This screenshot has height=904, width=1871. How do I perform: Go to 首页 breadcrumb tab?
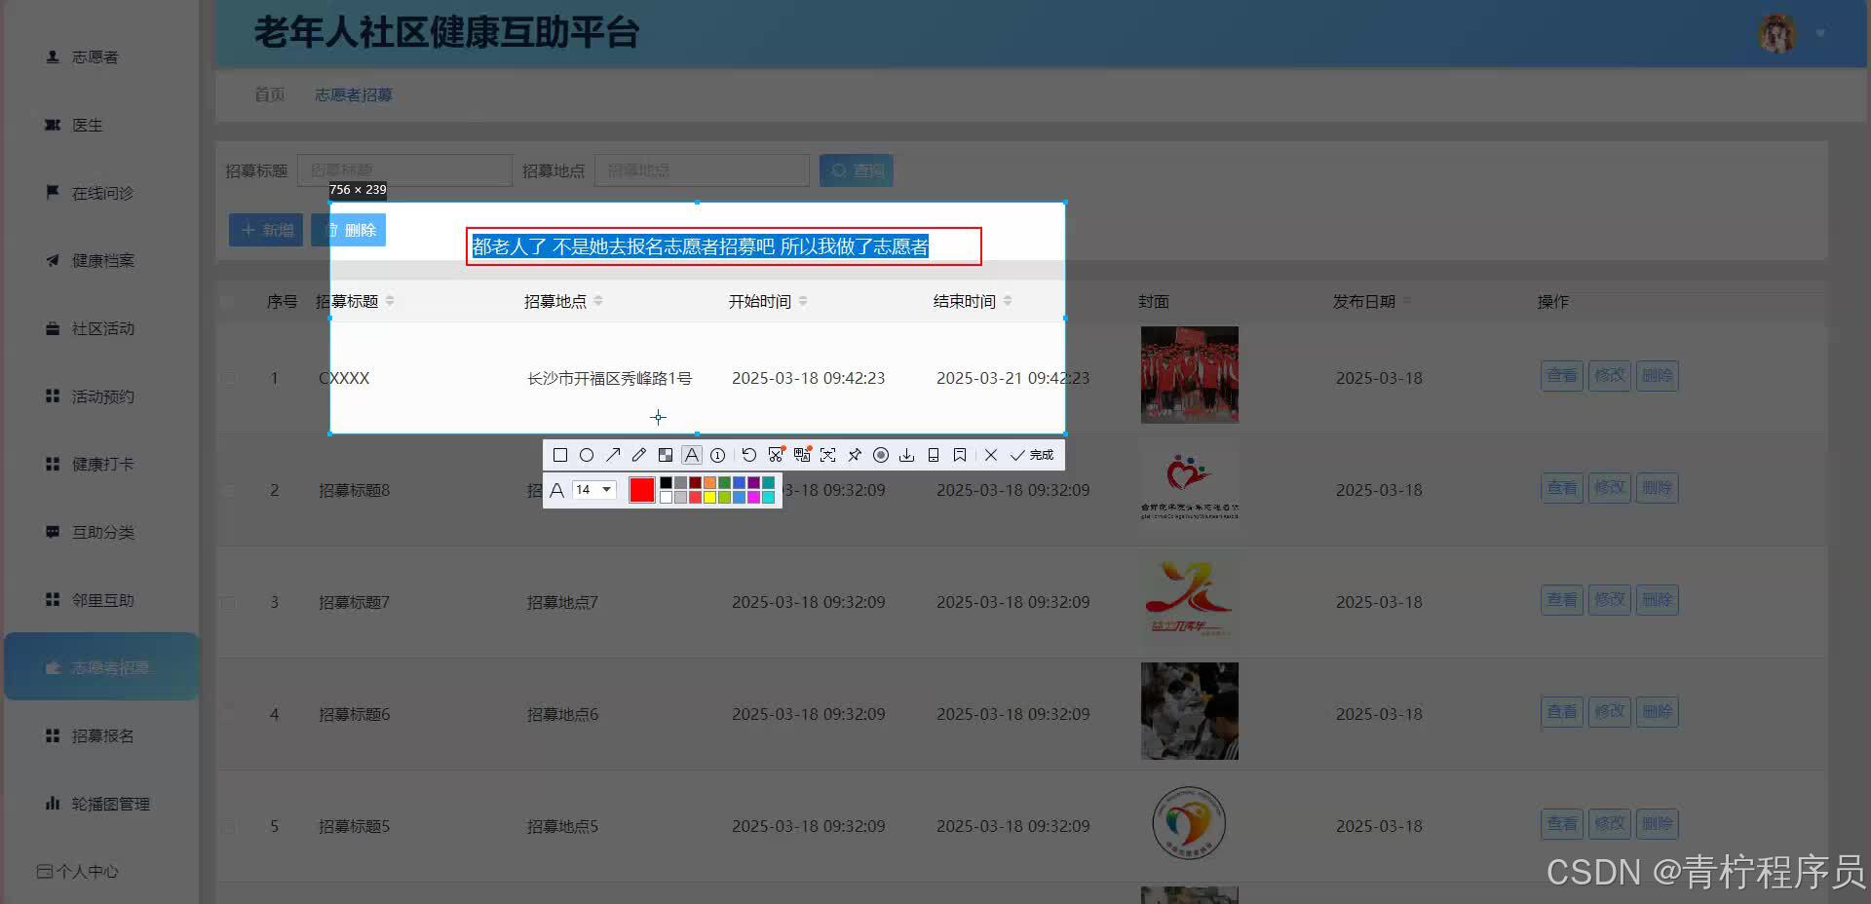269,94
